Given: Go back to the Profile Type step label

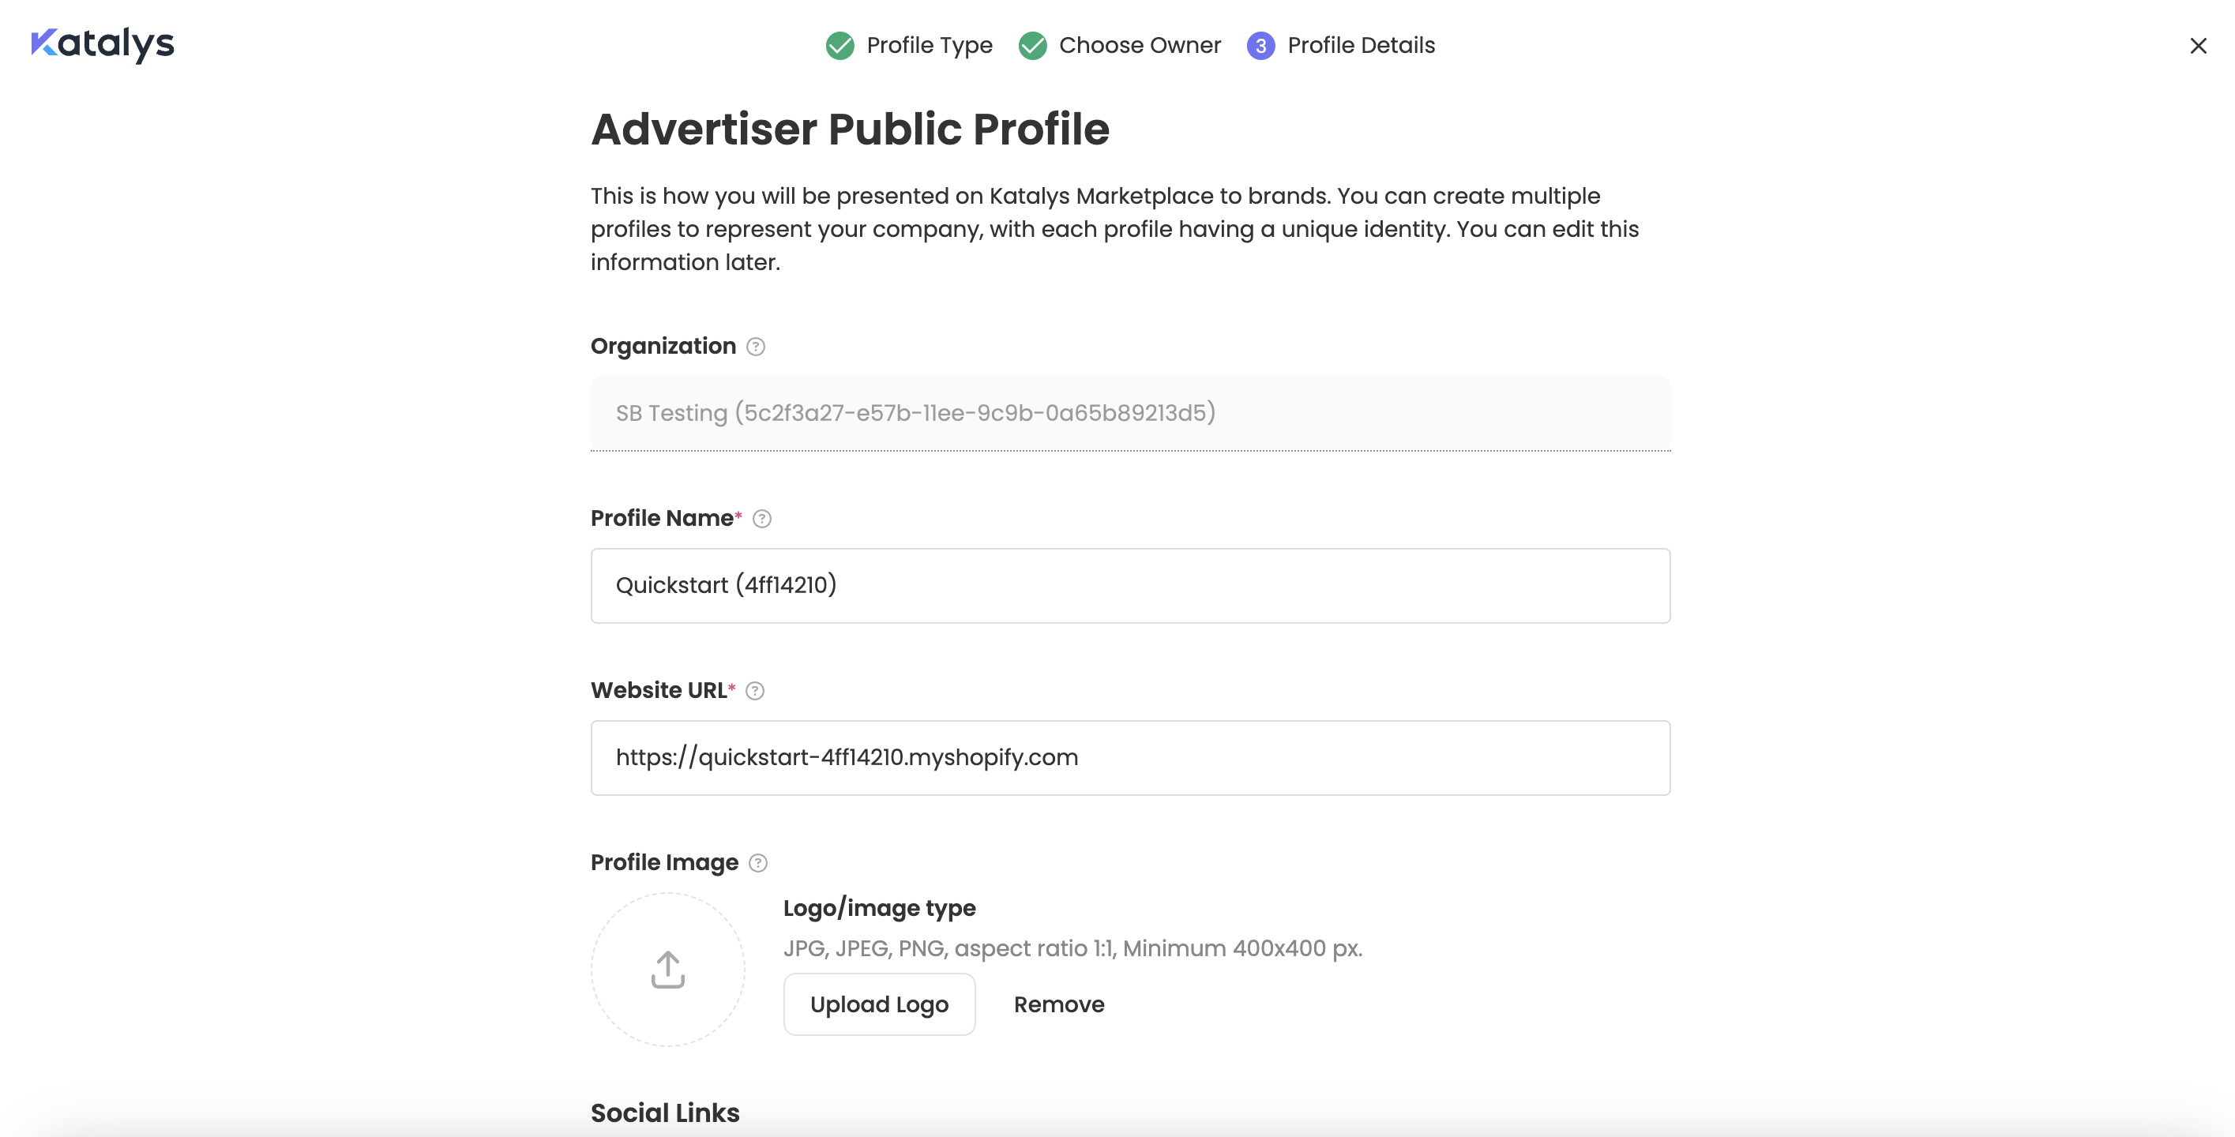Looking at the screenshot, I should pyautogui.click(x=929, y=45).
